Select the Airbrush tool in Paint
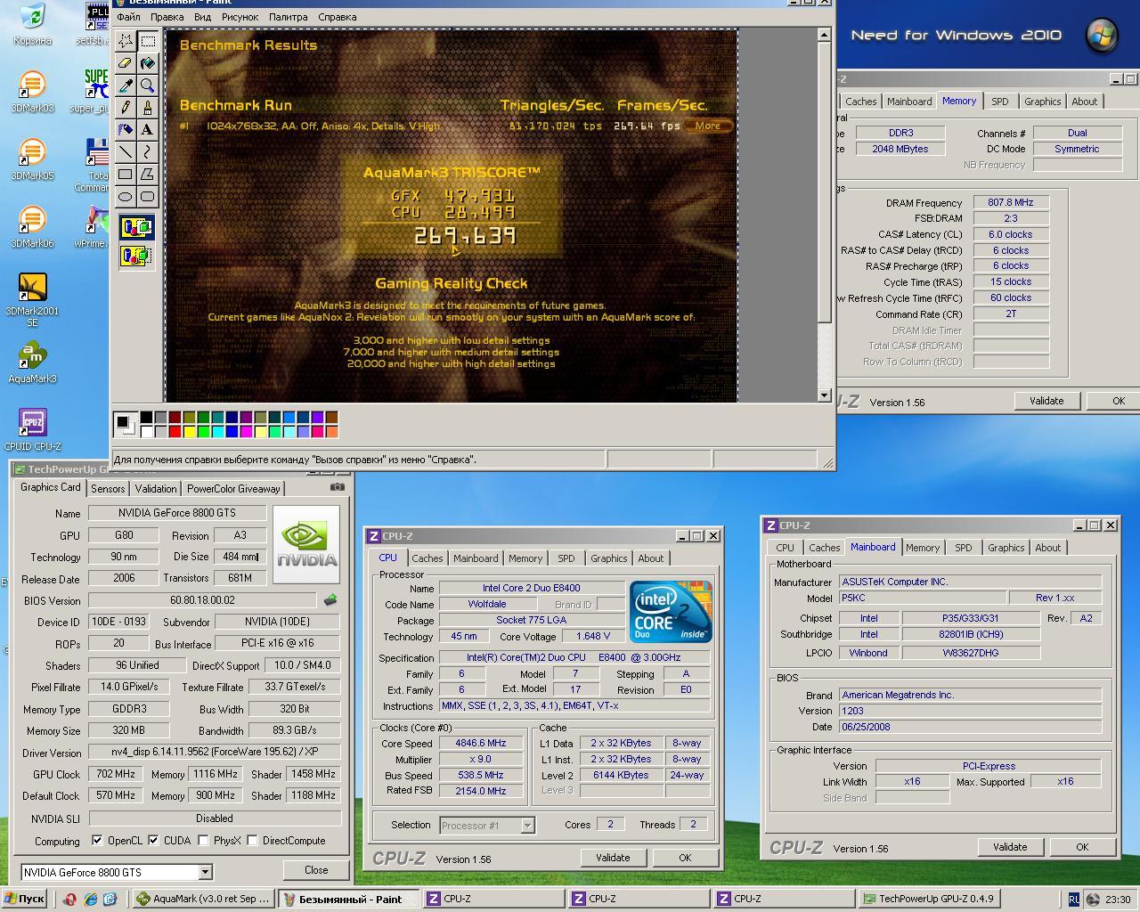Viewport: 1140px width, 912px height. (126, 130)
